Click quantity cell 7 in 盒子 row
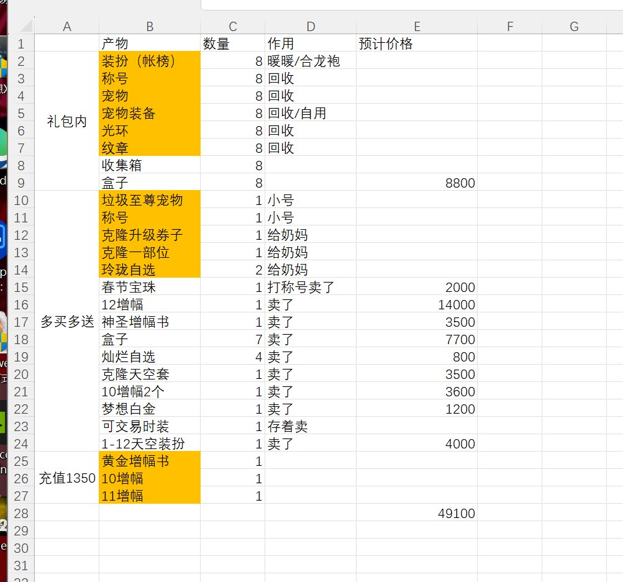This screenshot has width=623, height=582. pos(233,339)
